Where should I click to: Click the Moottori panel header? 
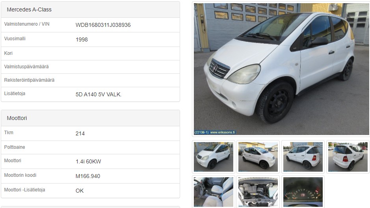90,118
